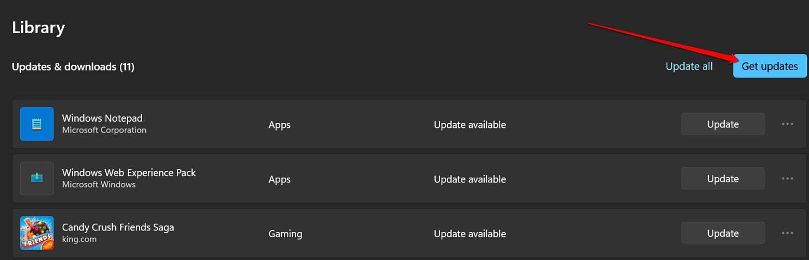Click the Updates & downloads (11) header

(x=73, y=67)
